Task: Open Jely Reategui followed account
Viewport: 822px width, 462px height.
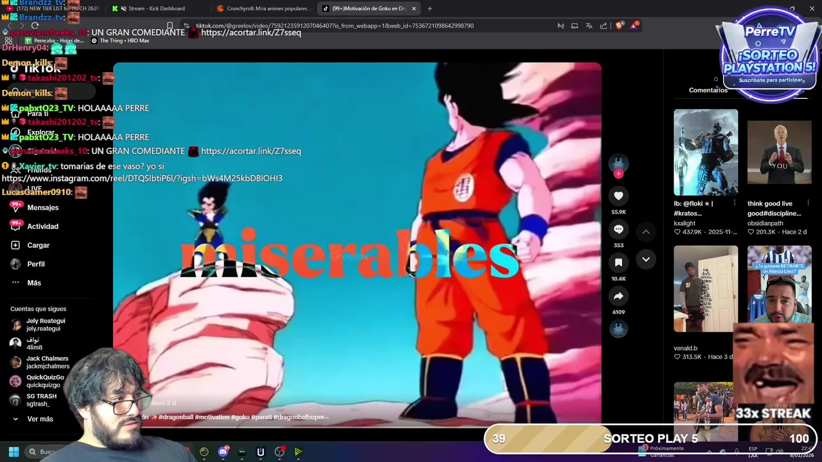Action: pos(38,325)
